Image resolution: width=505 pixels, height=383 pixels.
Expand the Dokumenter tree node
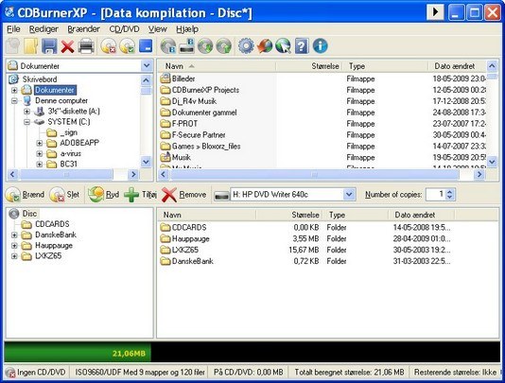tap(14, 90)
